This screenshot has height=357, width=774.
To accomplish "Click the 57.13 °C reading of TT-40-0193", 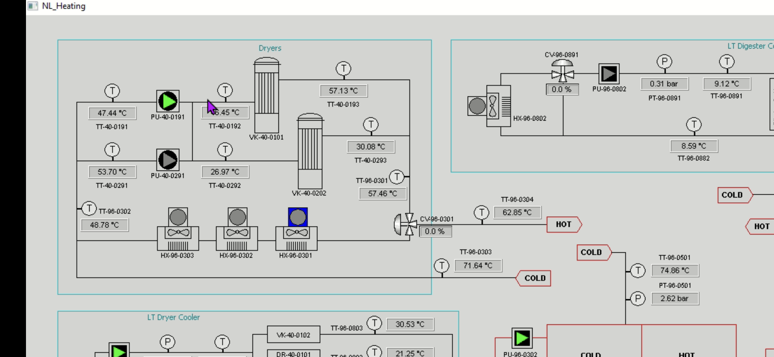I will [x=343, y=91].
